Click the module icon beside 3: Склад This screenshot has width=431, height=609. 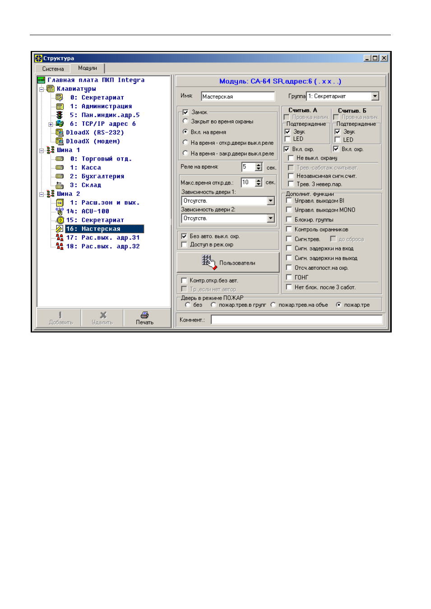coord(60,185)
